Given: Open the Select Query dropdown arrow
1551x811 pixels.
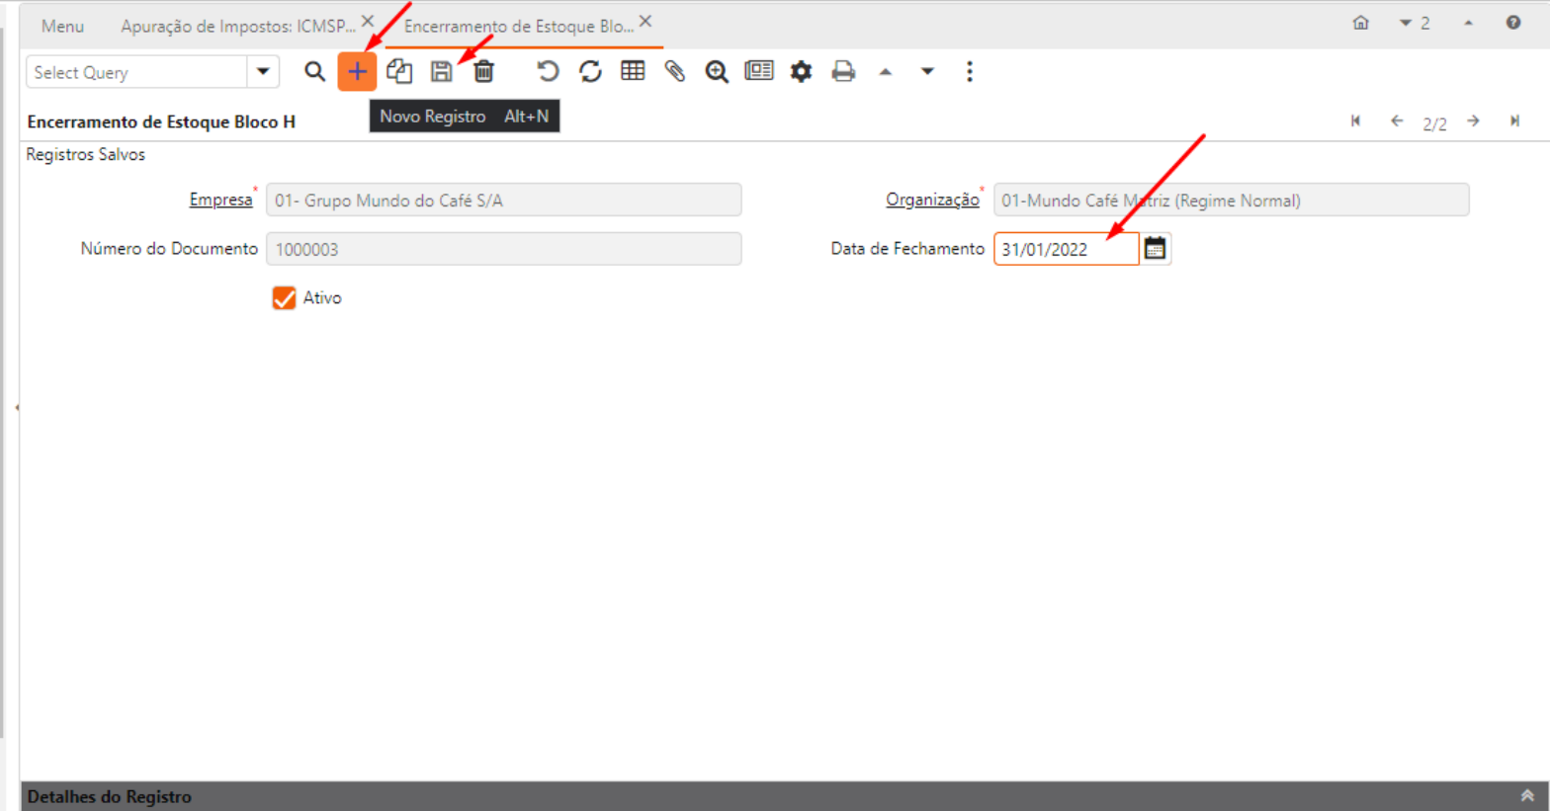Looking at the screenshot, I should 263,72.
